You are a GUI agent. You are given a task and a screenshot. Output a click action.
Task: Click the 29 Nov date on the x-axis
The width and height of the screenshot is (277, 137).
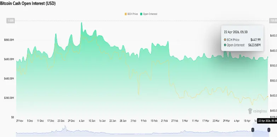pyautogui.click(x=19, y=121)
